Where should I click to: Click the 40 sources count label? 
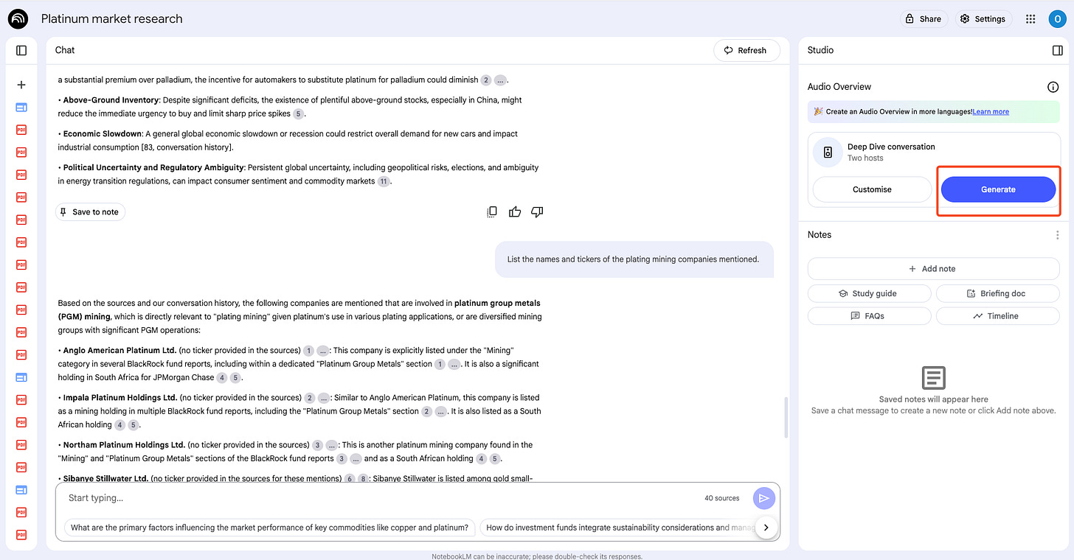click(x=721, y=499)
